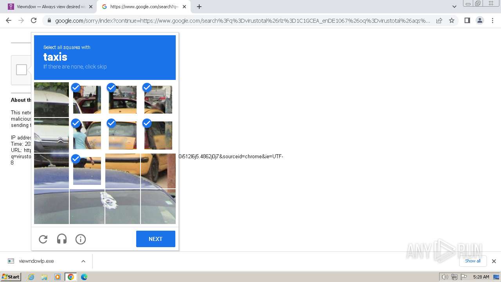501x282 pixels.
Task: Focus the URL address bar
Action: (243, 20)
